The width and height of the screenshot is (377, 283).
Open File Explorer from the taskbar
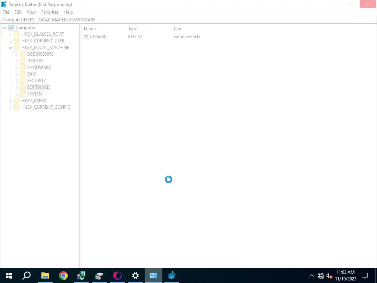pyautogui.click(x=45, y=276)
